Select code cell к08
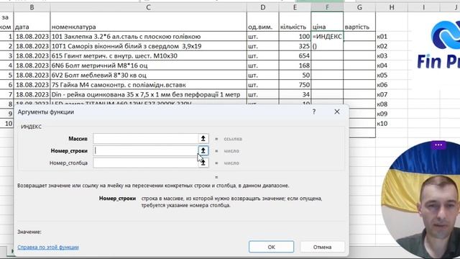The height and width of the screenshot is (259, 460). 392,104
